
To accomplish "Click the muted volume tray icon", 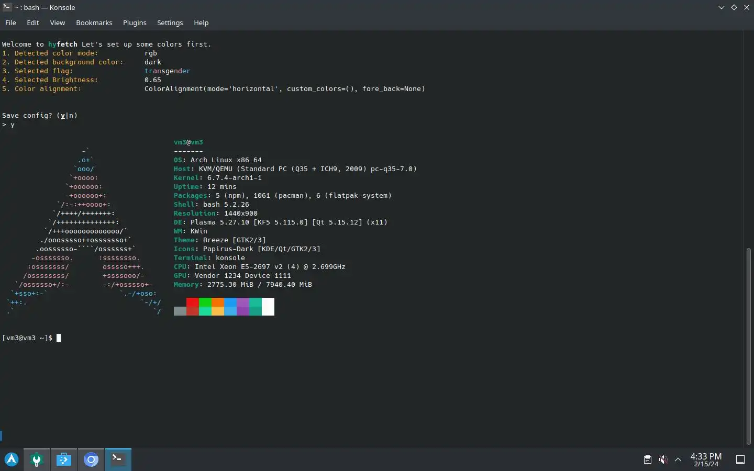I will coord(663,459).
